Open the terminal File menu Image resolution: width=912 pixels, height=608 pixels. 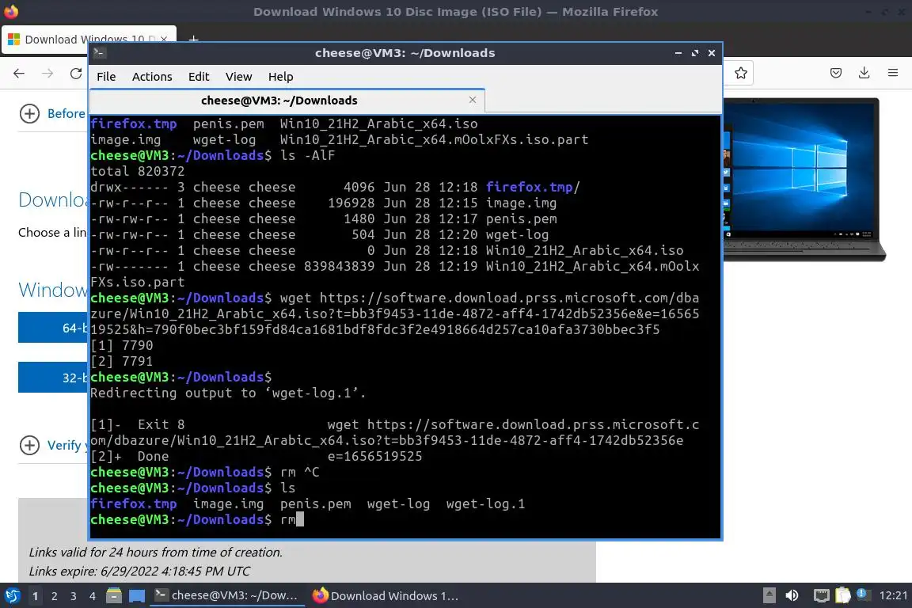106,77
